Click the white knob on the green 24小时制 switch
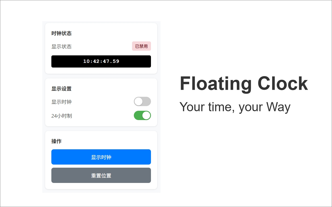Image resolution: width=332 pixels, height=207 pixels. (146, 115)
